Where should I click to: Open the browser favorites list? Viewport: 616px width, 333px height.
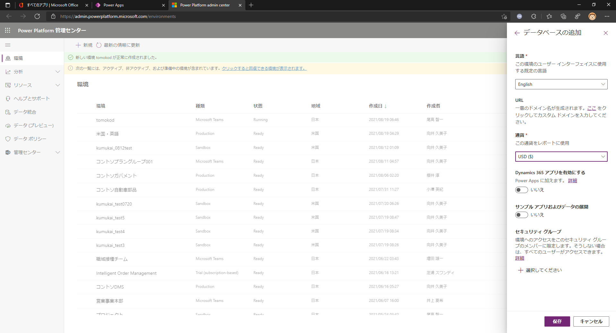(x=549, y=16)
